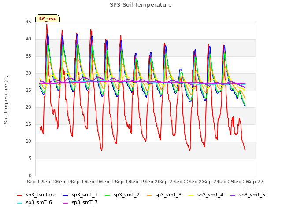Click the cyan sp3_smT_6 legend marker
Screen dimensions: 282x211
click(x=19, y=203)
